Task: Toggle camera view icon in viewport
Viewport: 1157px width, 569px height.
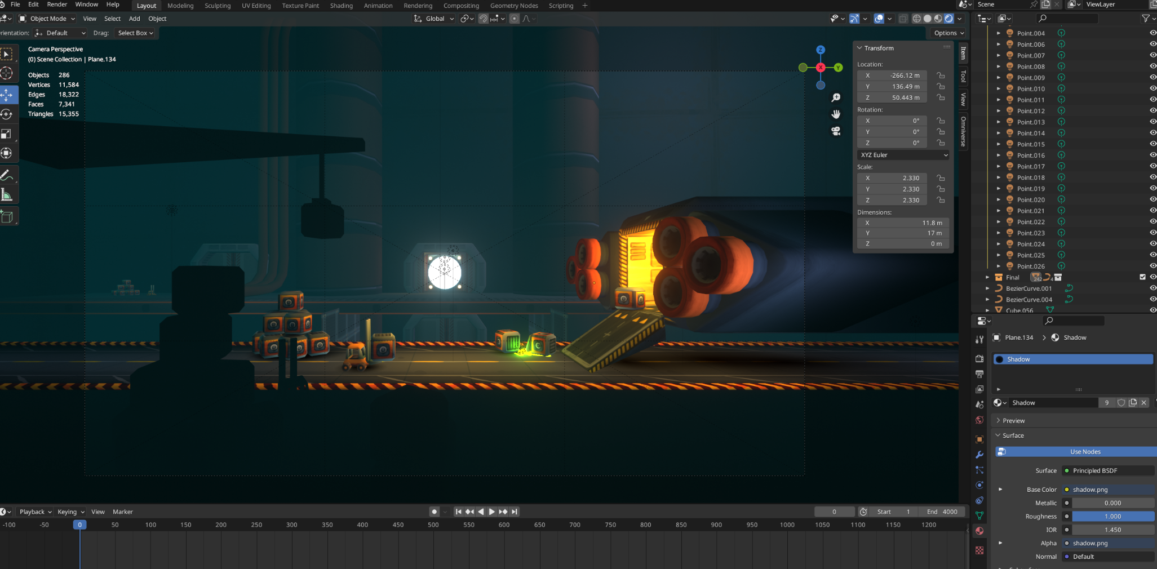Action: [x=836, y=131]
